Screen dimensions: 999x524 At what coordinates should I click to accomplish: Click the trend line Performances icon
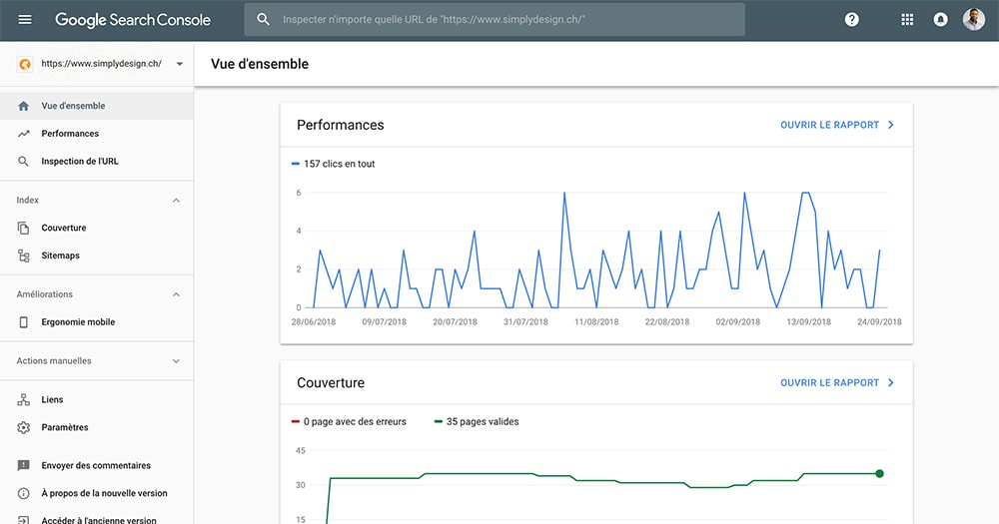24,134
